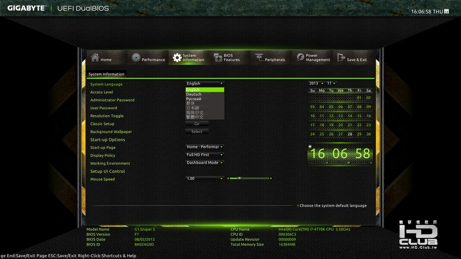461x259 pixels.
Task: Click the Working Environment label
Action: (110, 164)
